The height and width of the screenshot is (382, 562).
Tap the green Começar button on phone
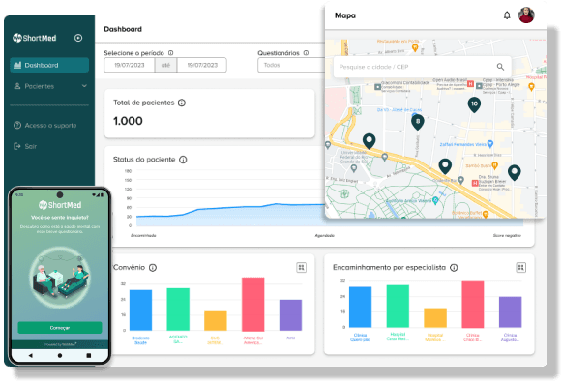tap(60, 328)
